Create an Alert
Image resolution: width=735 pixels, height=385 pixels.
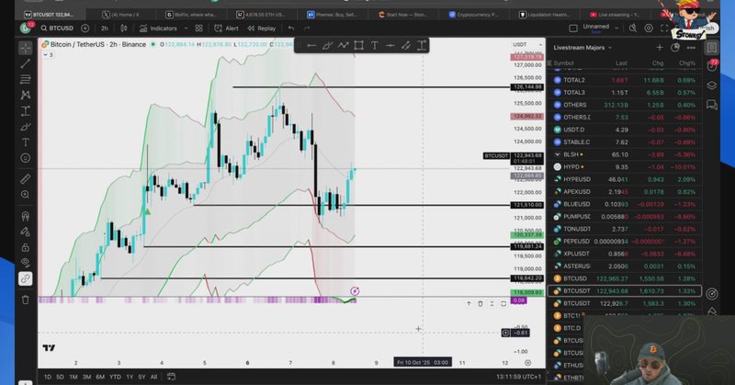pos(226,28)
